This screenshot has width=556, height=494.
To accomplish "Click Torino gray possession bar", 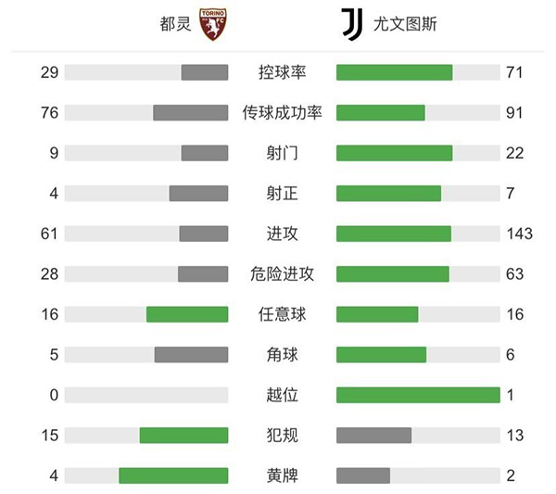I will pos(205,72).
